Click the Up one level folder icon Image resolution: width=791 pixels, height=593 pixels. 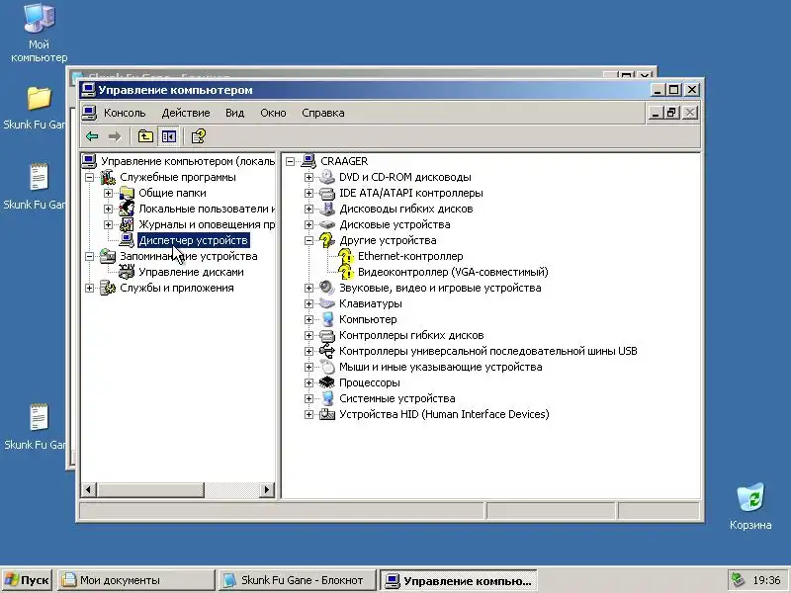pos(145,136)
